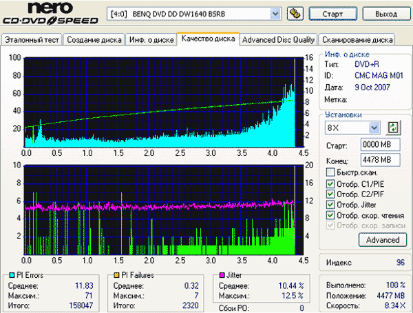Click the PI Errors maximum value 71

point(89,296)
